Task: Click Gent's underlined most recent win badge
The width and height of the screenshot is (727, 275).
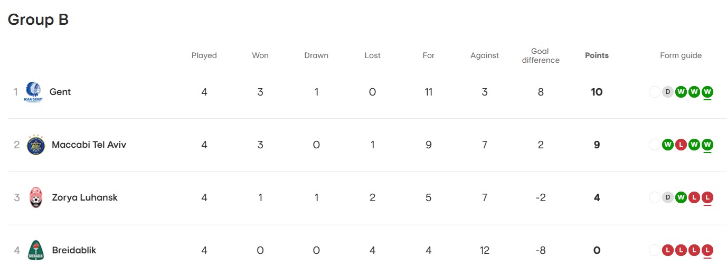Action: pyautogui.click(x=707, y=92)
